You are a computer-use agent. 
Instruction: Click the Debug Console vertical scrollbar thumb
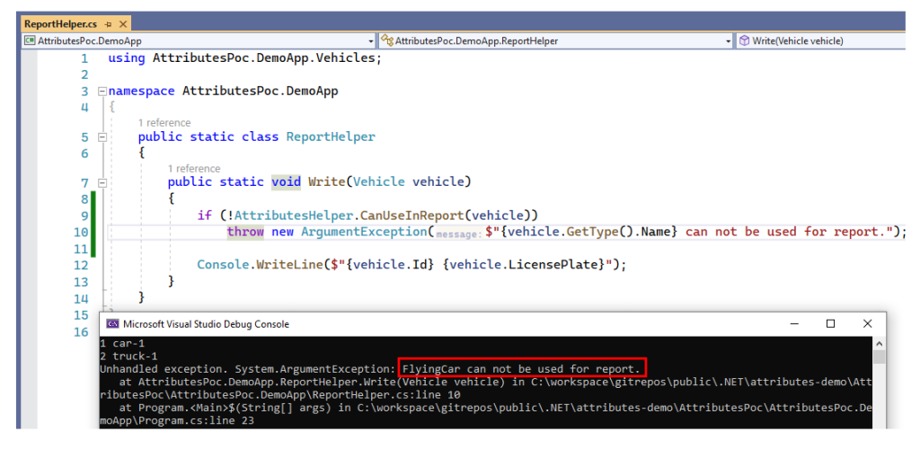[879, 357]
